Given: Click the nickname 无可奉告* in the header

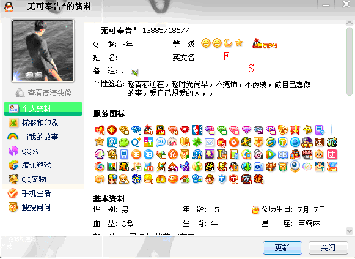Looking at the screenshot, I should 119,30.
